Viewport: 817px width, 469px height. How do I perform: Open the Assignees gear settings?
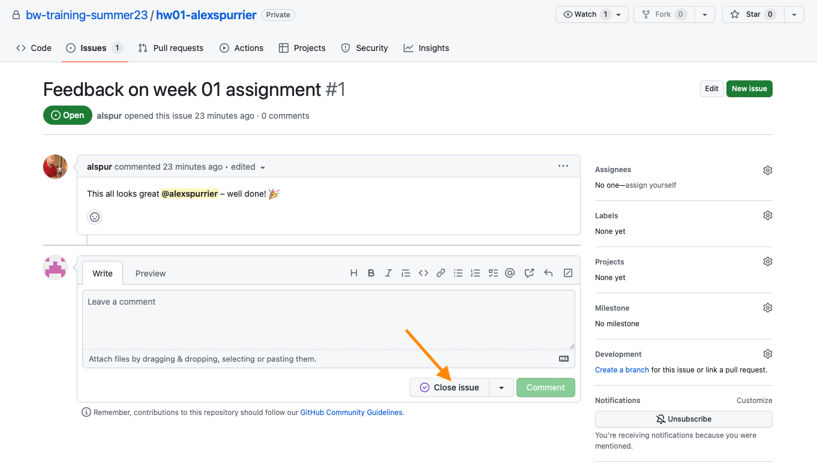[767, 170]
